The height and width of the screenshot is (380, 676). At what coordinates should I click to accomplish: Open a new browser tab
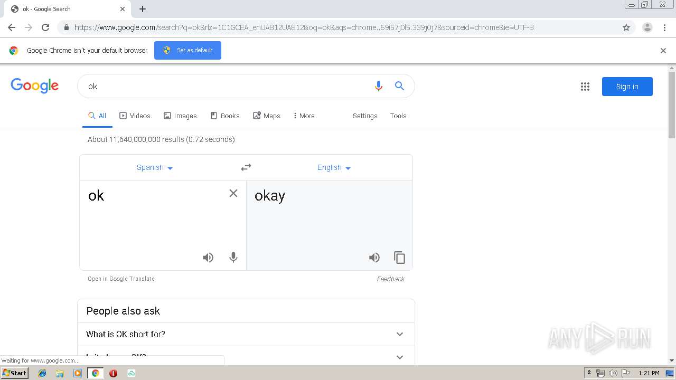pyautogui.click(x=143, y=9)
